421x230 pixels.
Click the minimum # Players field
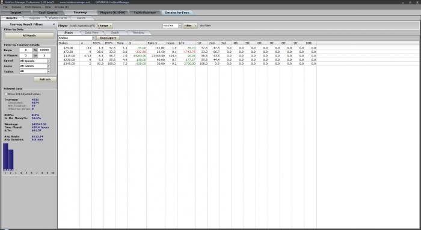(26, 55)
